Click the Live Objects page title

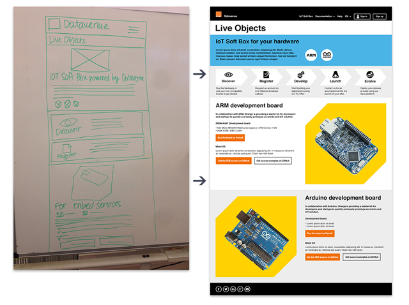pyautogui.click(x=240, y=28)
